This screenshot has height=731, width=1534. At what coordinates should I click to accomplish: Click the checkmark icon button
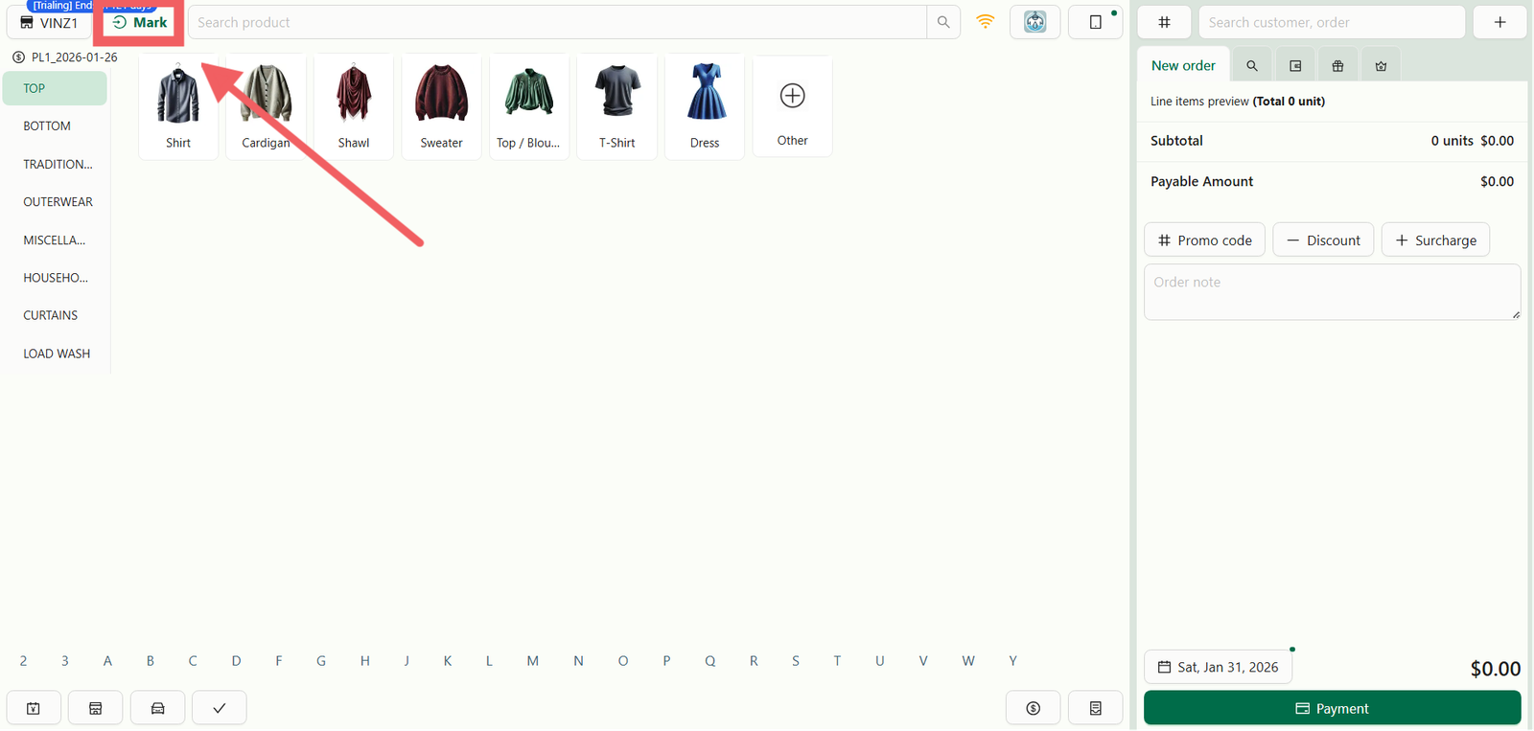tap(220, 708)
